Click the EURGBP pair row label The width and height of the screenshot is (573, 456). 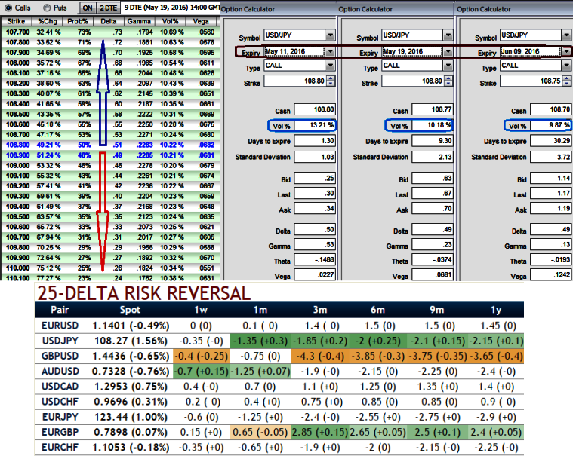[x=60, y=432]
